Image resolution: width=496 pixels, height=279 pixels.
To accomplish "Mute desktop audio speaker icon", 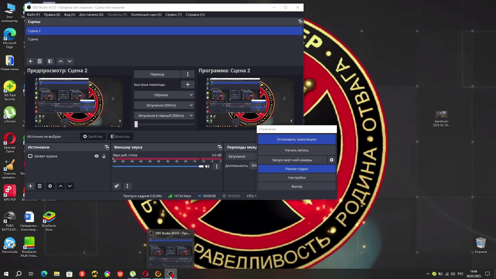I will [207, 166].
